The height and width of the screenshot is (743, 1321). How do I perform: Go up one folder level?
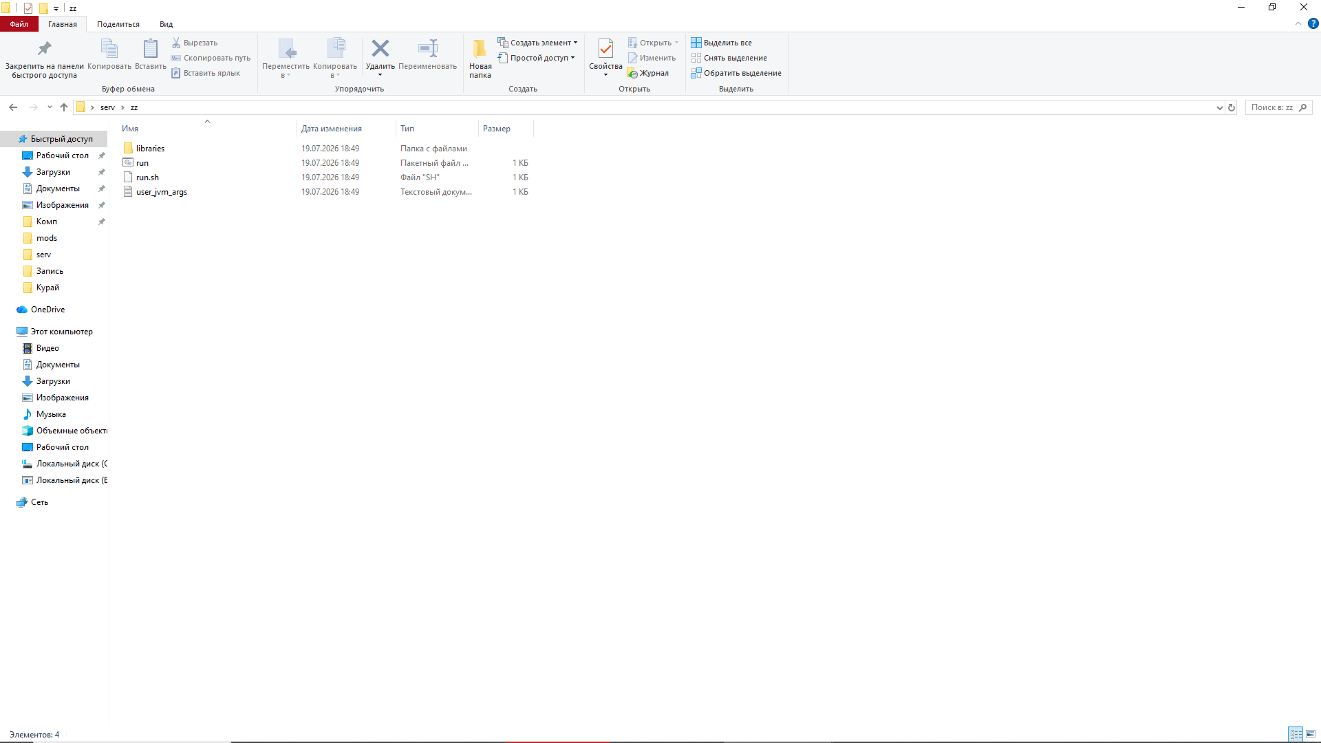(x=64, y=107)
